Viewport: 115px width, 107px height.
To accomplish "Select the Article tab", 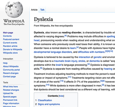I will point(34,10).
